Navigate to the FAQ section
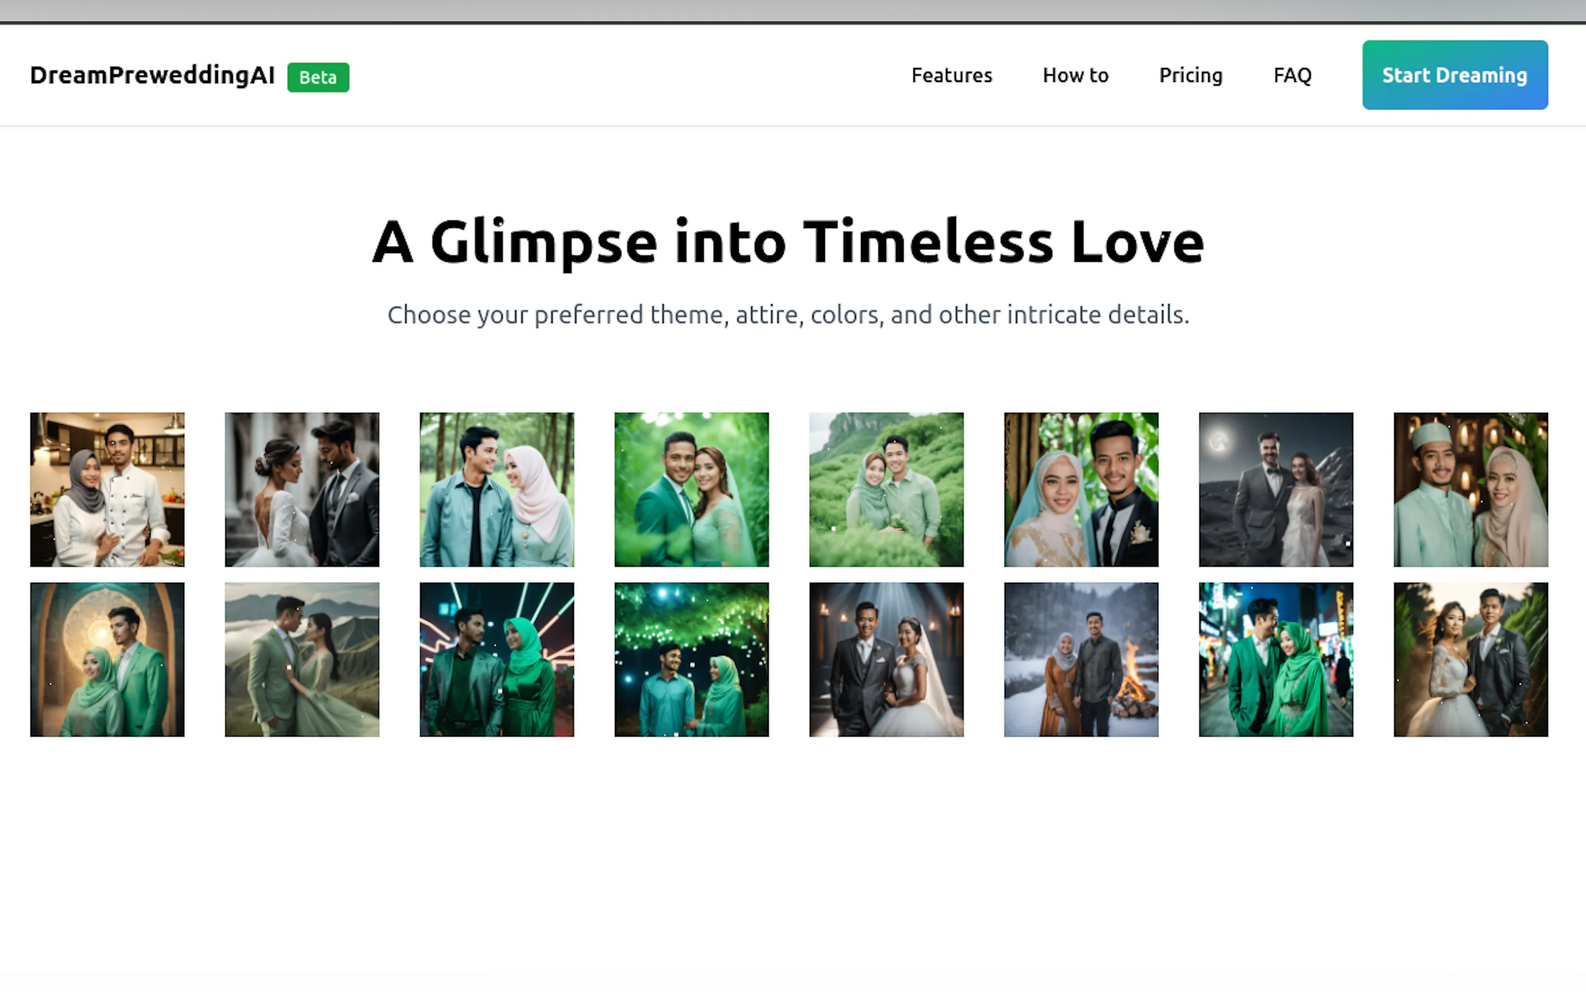The height and width of the screenshot is (992, 1586). coord(1291,75)
